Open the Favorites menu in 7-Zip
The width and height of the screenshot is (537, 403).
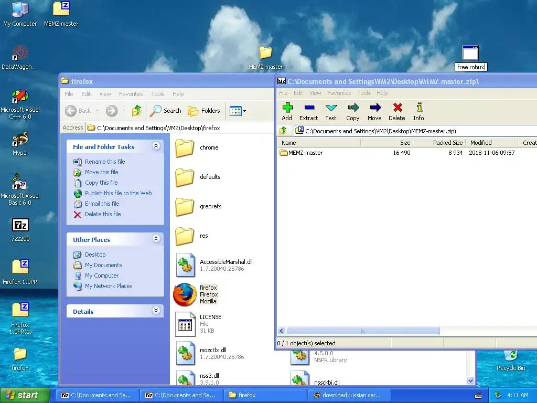pyautogui.click(x=339, y=93)
